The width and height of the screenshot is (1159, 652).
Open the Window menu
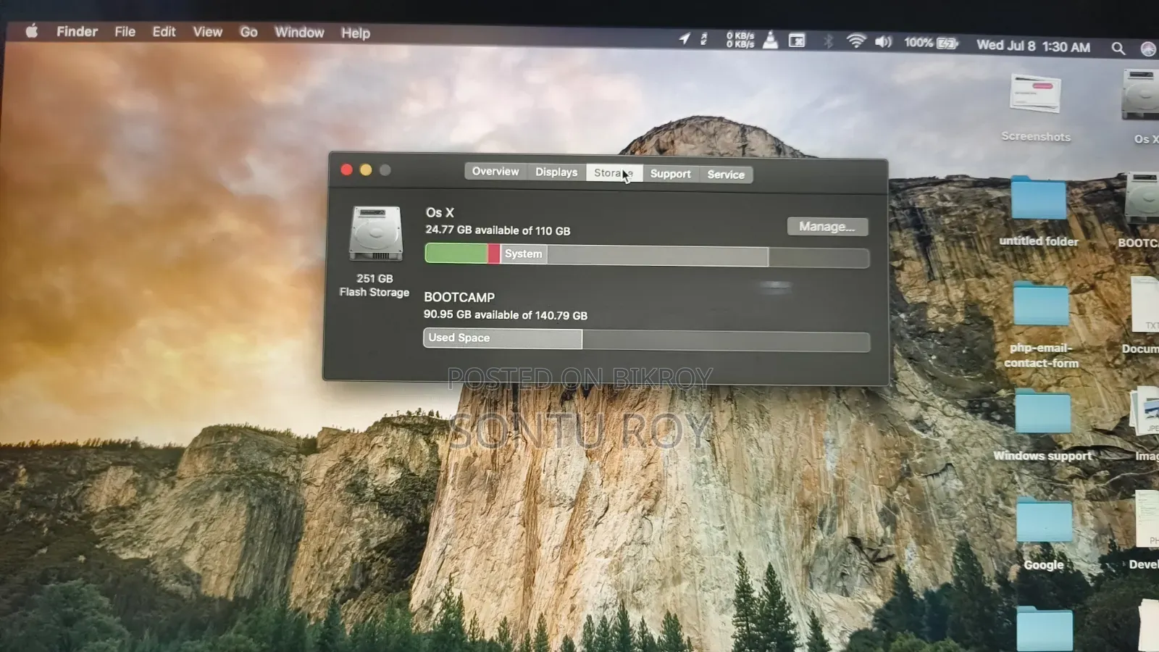299,33
